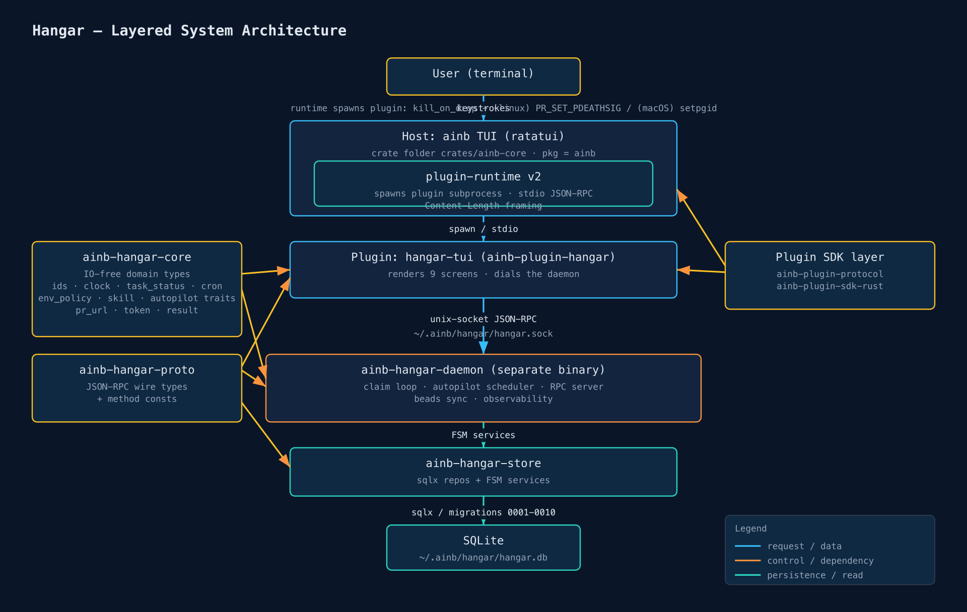The image size is (967, 612).
Task: Select the "~/.ainb/hangar/hangar.db" path
Action: [483, 558]
